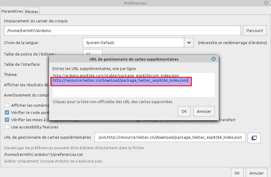Click the highlighted heltec URL line
This screenshot has width=271, height=177.
click(120, 81)
